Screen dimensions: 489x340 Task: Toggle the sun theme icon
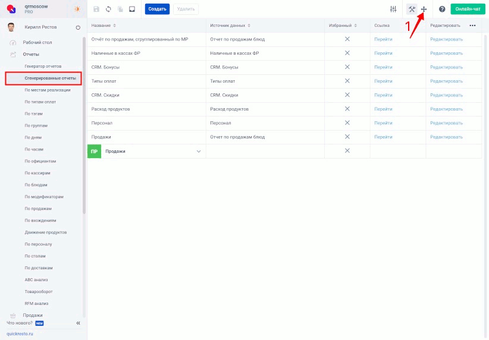pyautogui.click(x=77, y=9)
